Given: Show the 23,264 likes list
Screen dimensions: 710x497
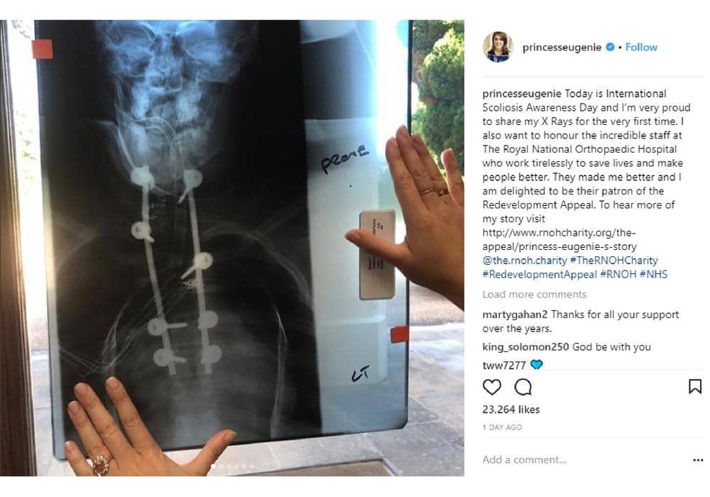Looking at the screenshot, I should 510,410.
